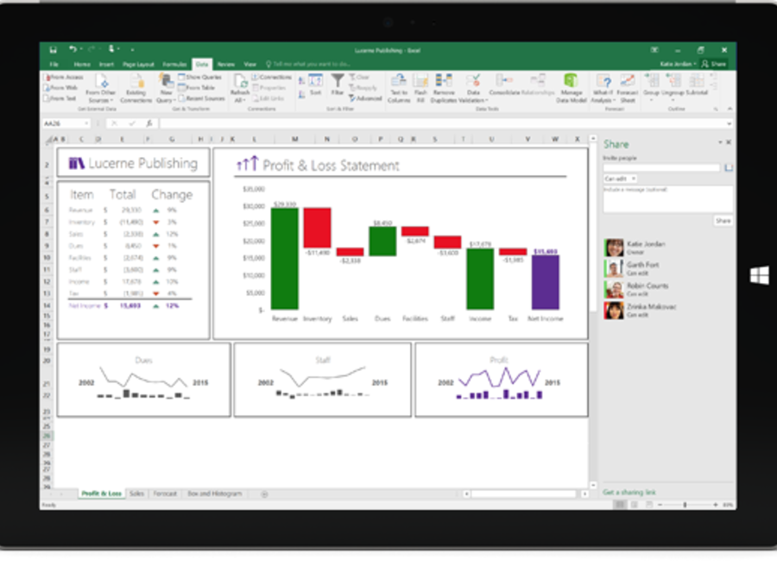Click Remove Duplicates
Screen dimensions: 777x561
tap(444, 89)
